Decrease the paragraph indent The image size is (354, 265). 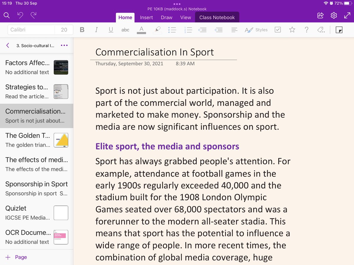click(x=202, y=29)
